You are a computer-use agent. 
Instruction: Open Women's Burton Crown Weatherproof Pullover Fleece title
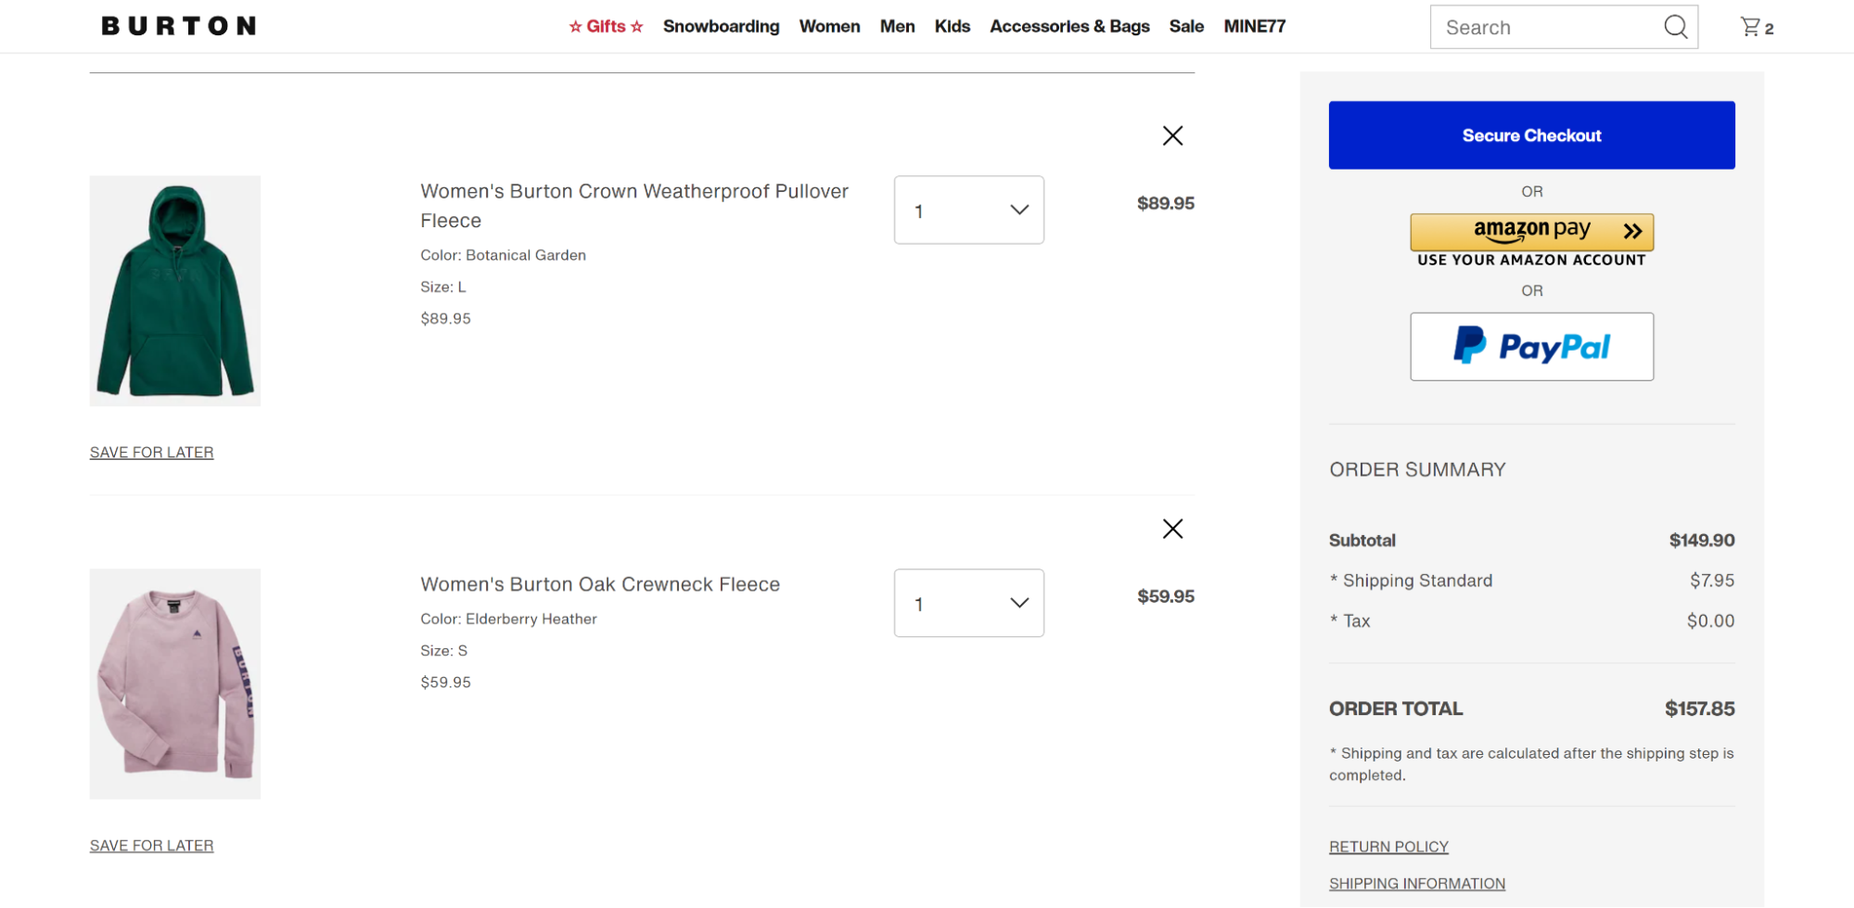coord(634,206)
